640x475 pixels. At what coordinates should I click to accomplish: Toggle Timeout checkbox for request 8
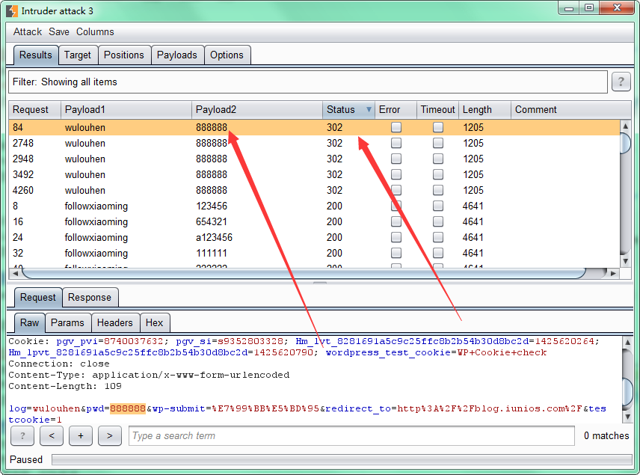pyautogui.click(x=438, y=206)
